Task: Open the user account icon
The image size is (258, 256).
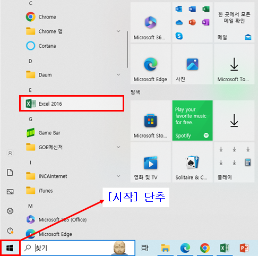Action: coord(10,153)
